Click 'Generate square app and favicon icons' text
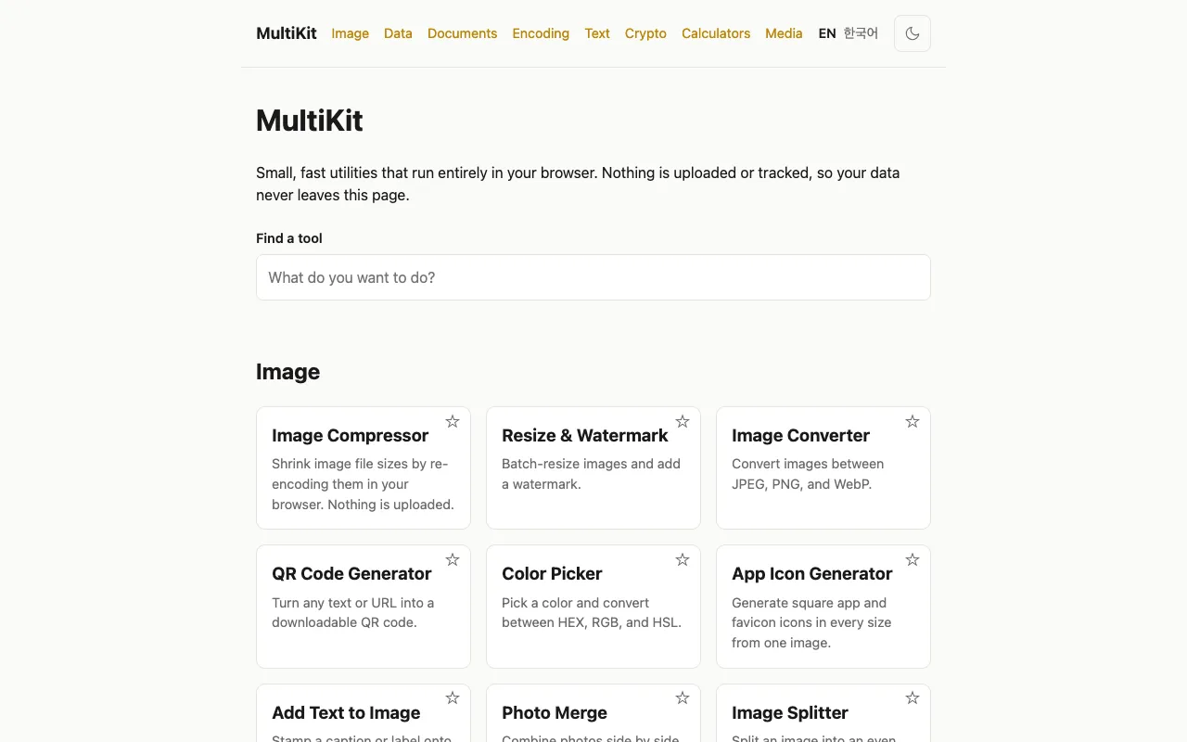 pos(811,622)
